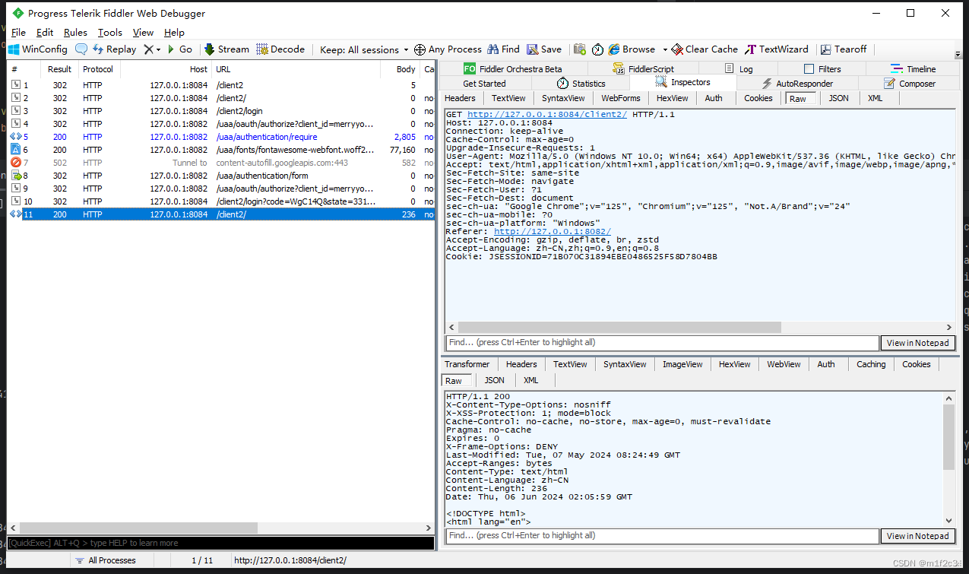Open the Edit menu
Image resolution: width=969 pixels, height=574 pixels.
pyautogui.click(x=45, y=33)
